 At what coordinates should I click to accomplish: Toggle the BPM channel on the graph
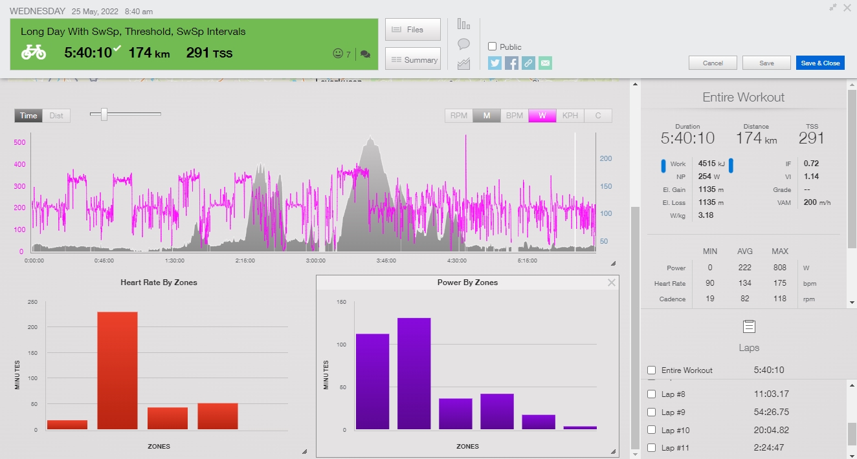coord(515,115)
